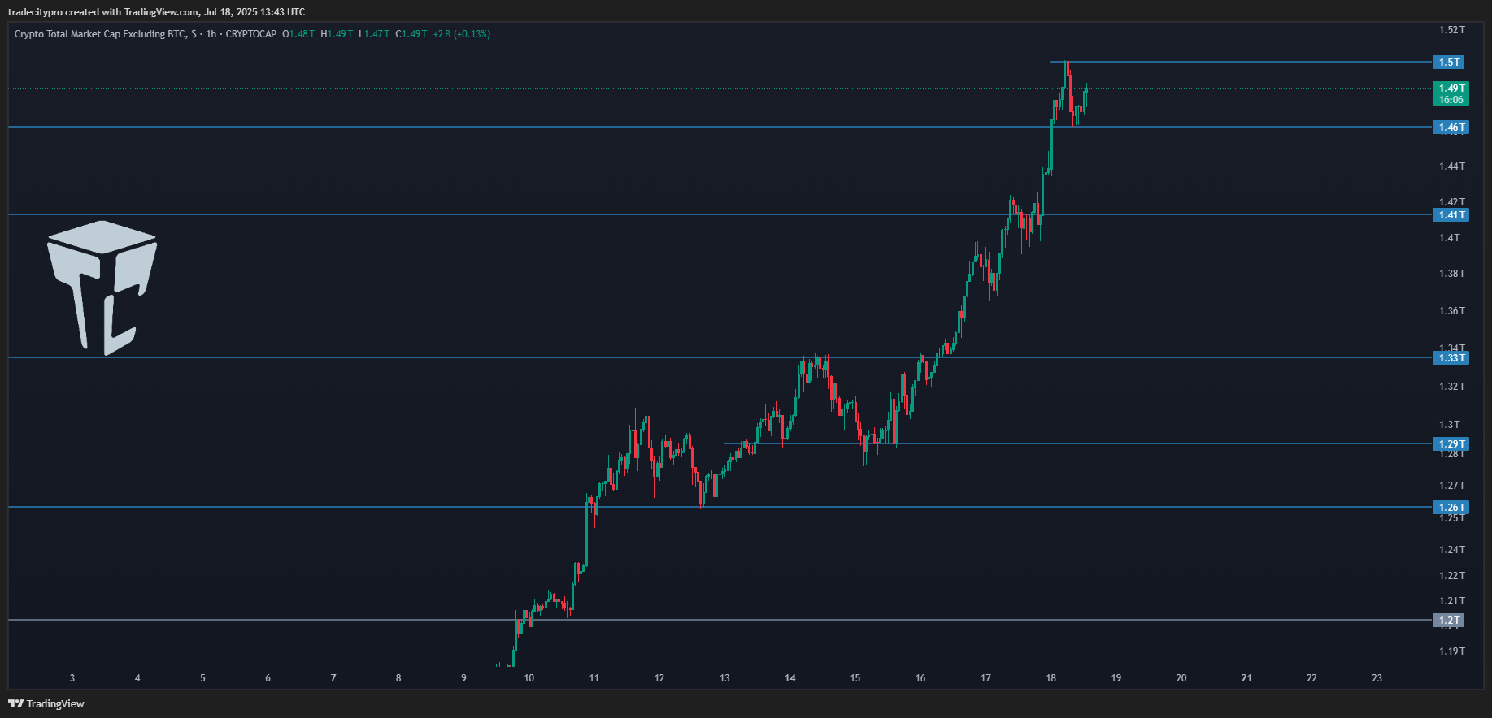Click date '6' on the time axis

(268, 678)
